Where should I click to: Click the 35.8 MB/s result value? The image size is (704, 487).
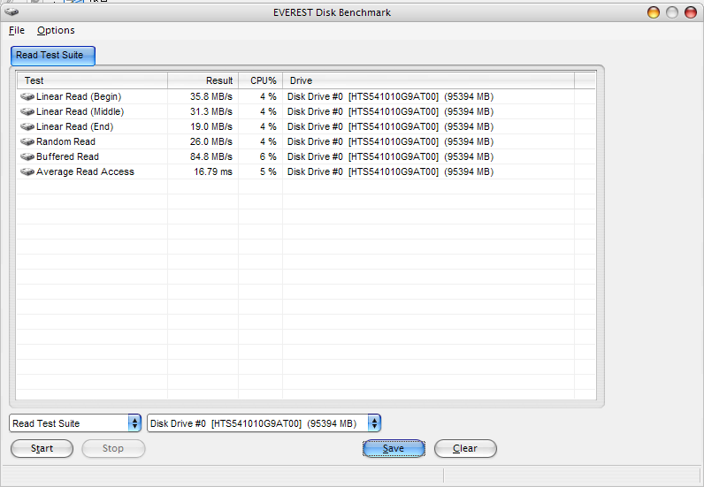tap(211, 96)
